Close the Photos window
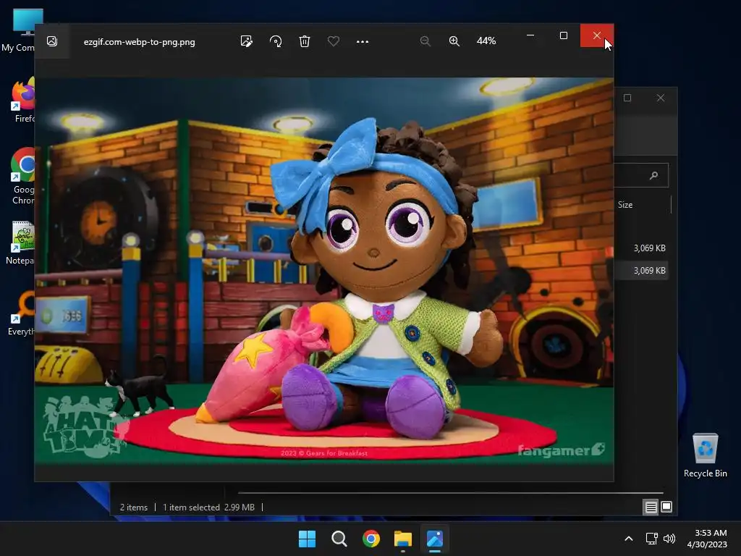The width and height of the screenshot is (741, 556). 597,35
